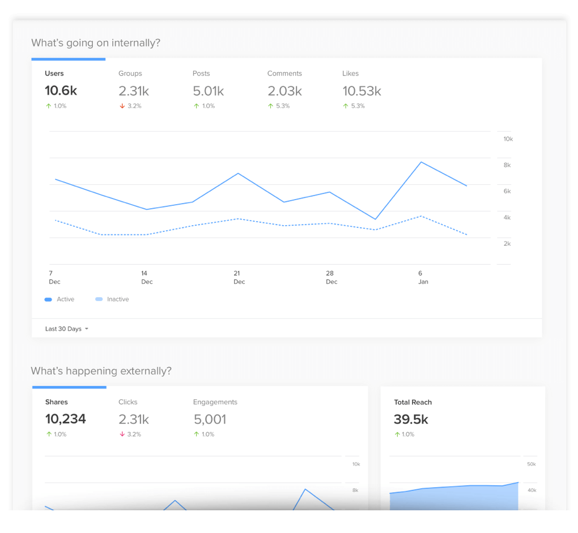Click the caret next to Last 30 Days
Screen dimensions: 578x533
click(87, 329)
